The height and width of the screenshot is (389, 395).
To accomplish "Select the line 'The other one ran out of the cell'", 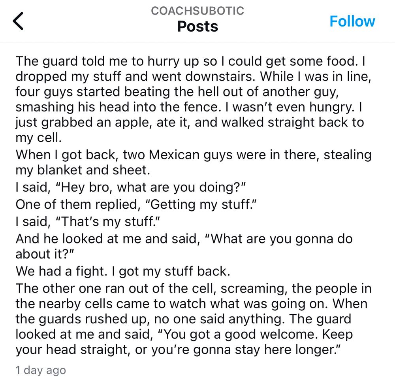I will click(x=194, y=289).
